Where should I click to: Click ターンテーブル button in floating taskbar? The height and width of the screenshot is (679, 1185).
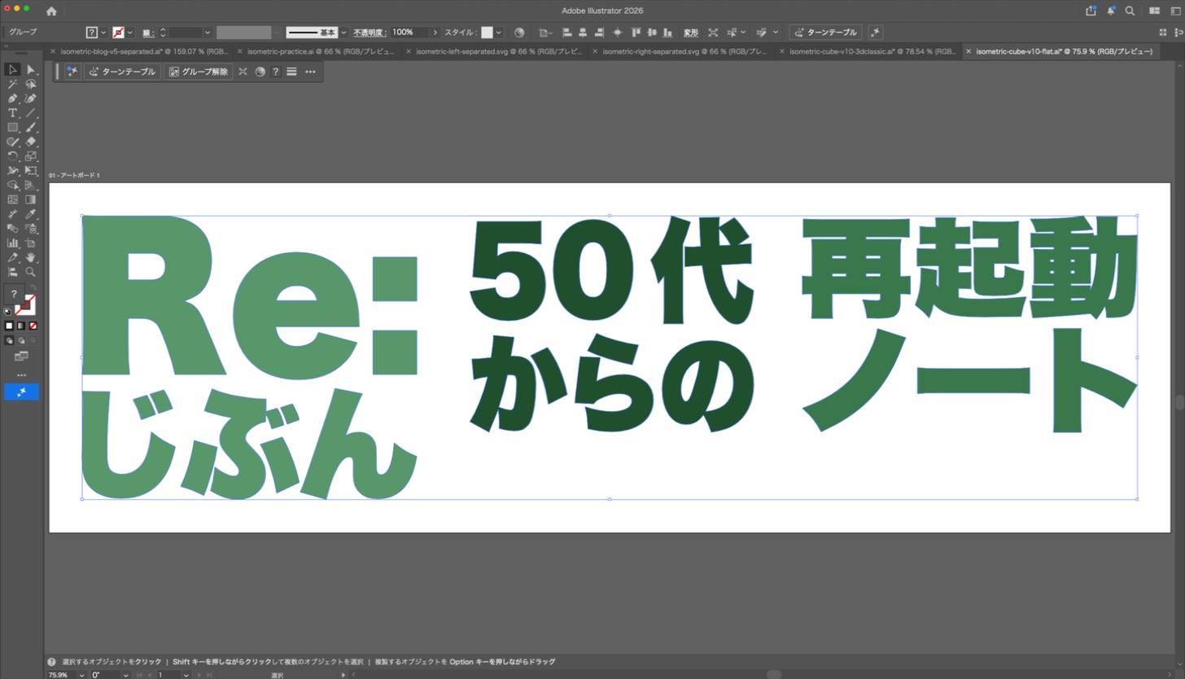(x=121, y=72)
